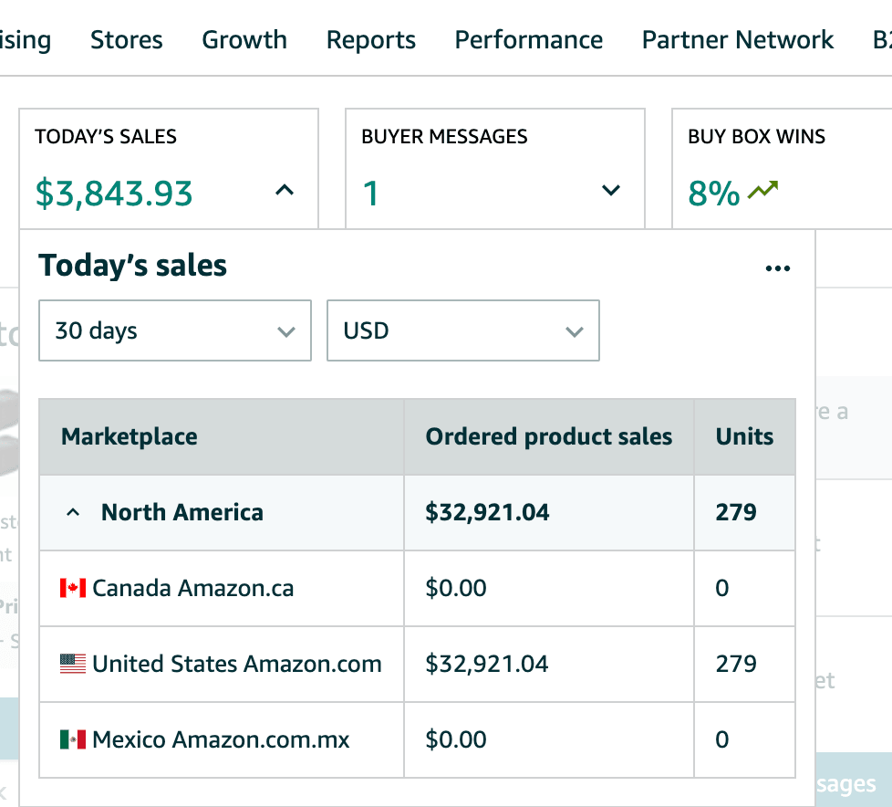Click the Buy Box Wins 8% value
This screenshot has height=807, width=892.
click(713, 194)
